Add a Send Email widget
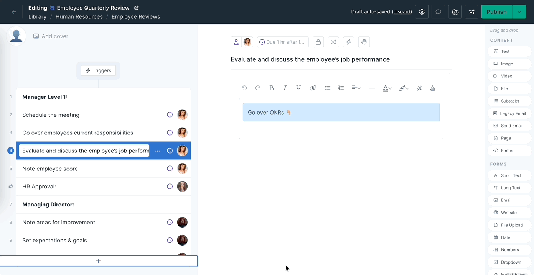This screenshot has width=534, height=275. (510, 126)
